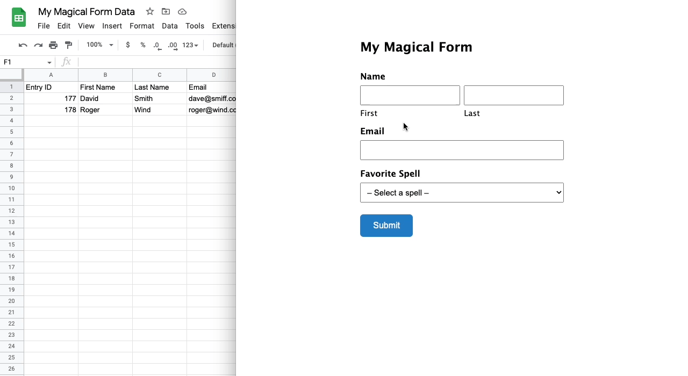Select row 2 header
688x376 pixels.
(11, 98)
